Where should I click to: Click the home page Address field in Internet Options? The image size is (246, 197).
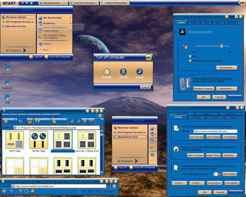tap(215, 131)
